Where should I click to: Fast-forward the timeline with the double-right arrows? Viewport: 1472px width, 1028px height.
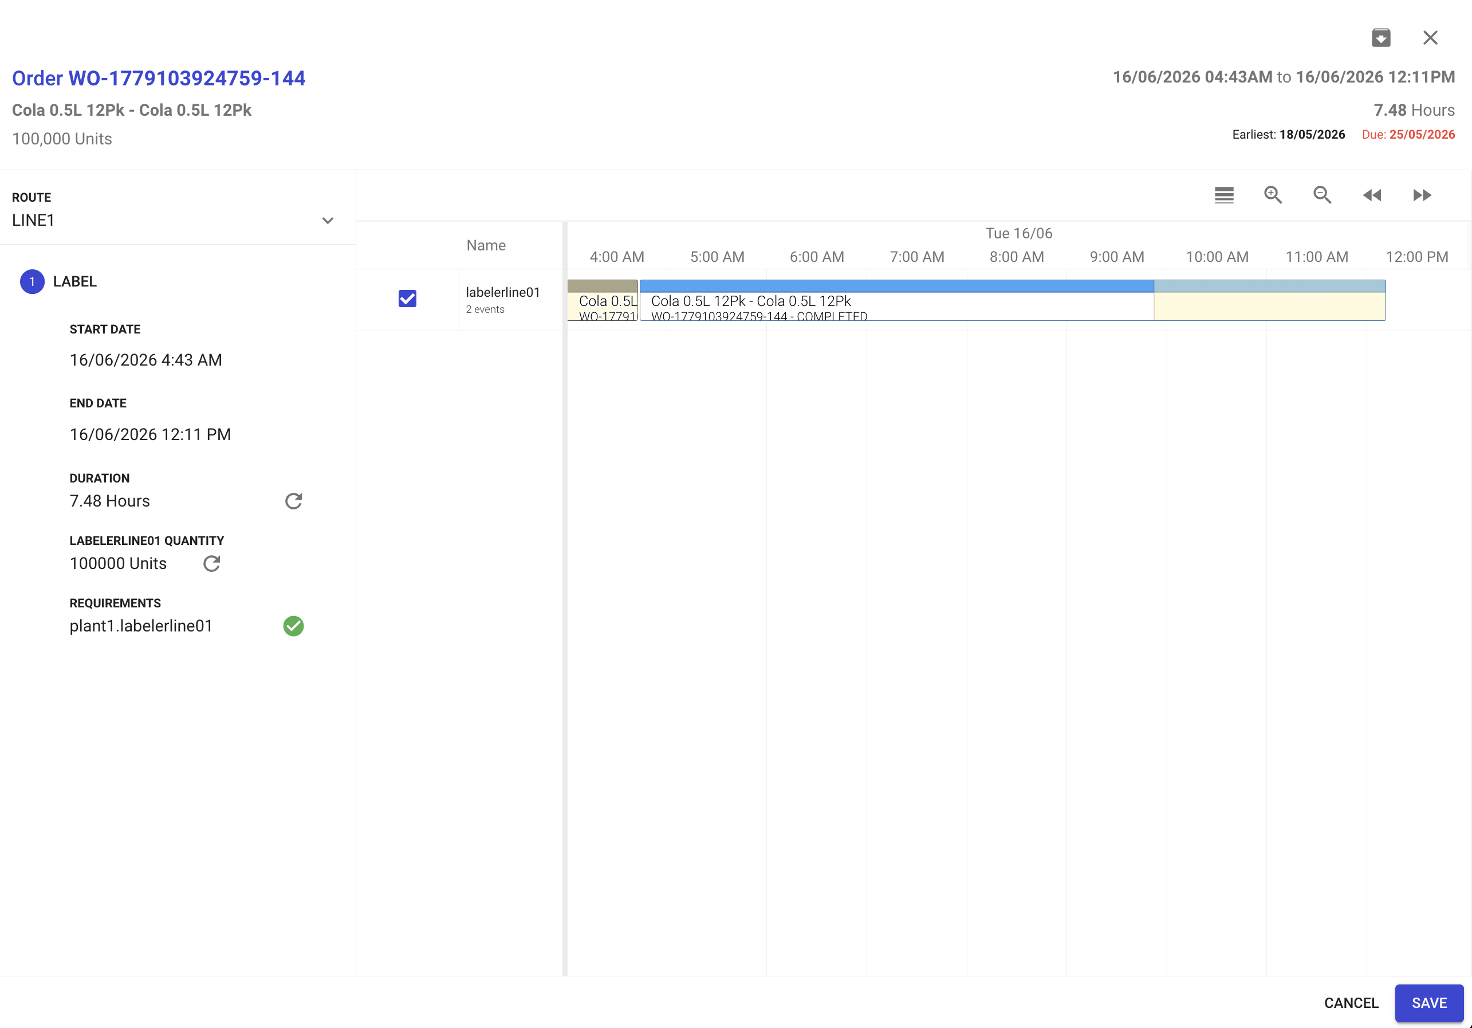[x=1422, y=195]
